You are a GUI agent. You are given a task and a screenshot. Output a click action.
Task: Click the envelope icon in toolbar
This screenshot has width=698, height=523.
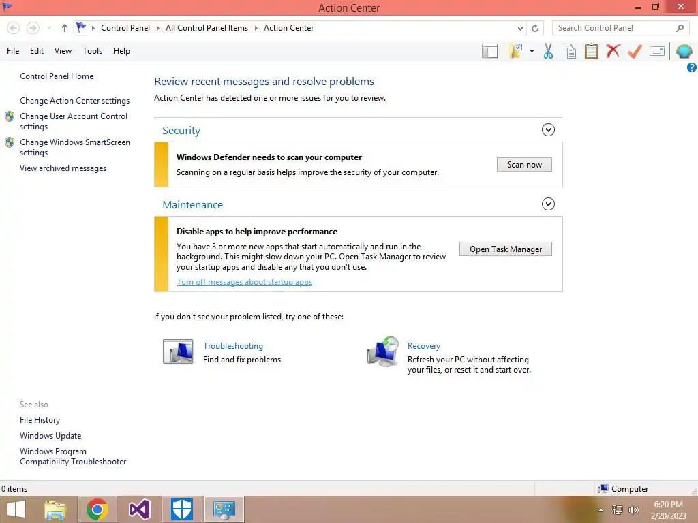657,51
